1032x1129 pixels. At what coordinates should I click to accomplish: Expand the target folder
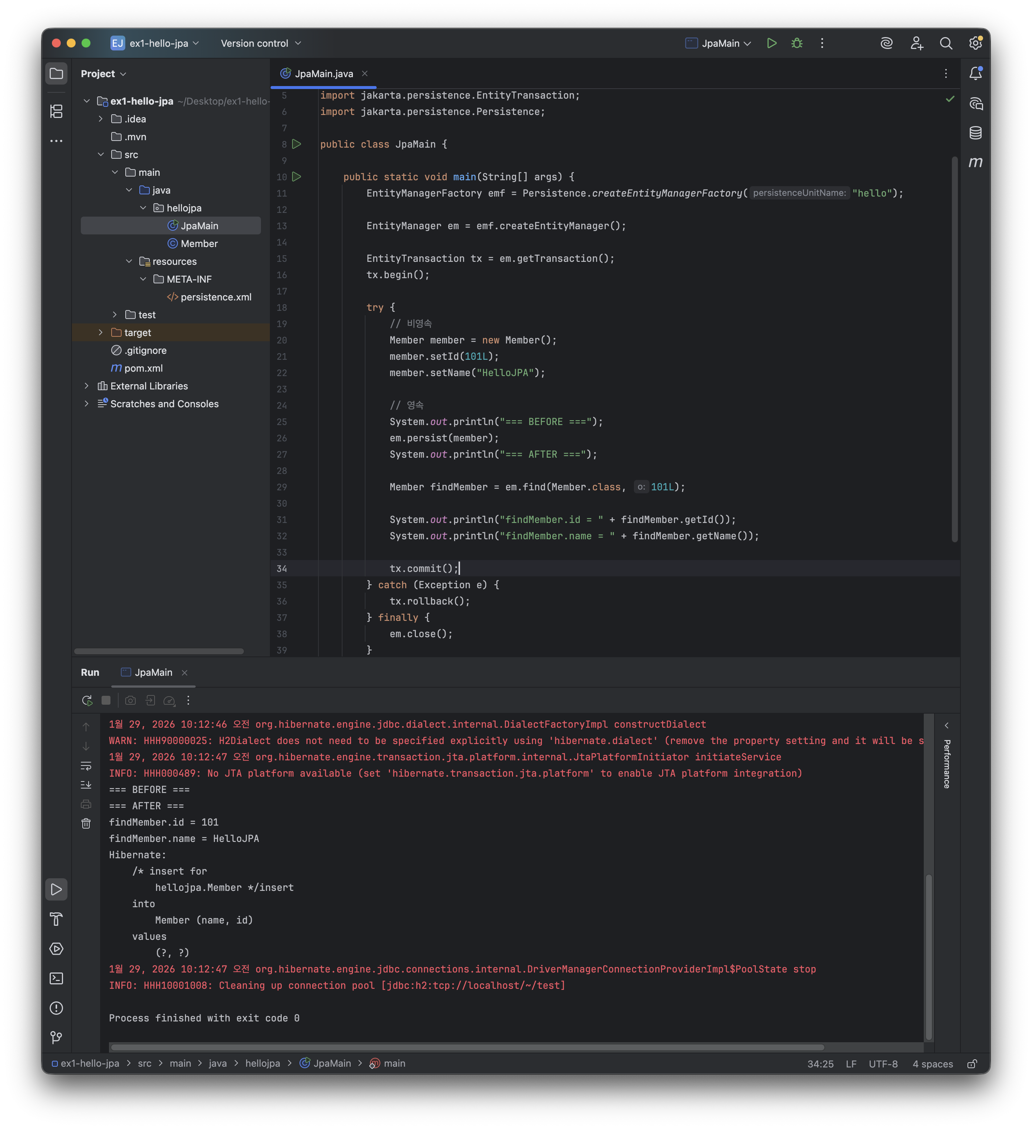(101, 333)
